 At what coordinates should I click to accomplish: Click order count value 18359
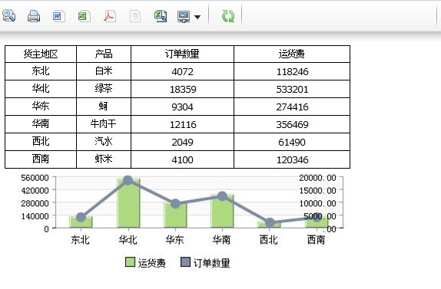pyautogui.click(x=182, y=89)
